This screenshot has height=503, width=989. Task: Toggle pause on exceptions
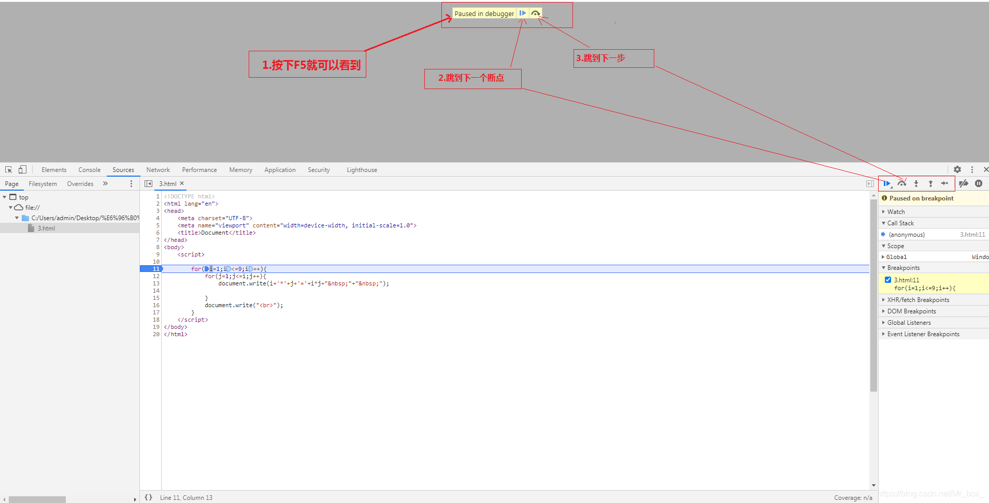click(979, 183)
